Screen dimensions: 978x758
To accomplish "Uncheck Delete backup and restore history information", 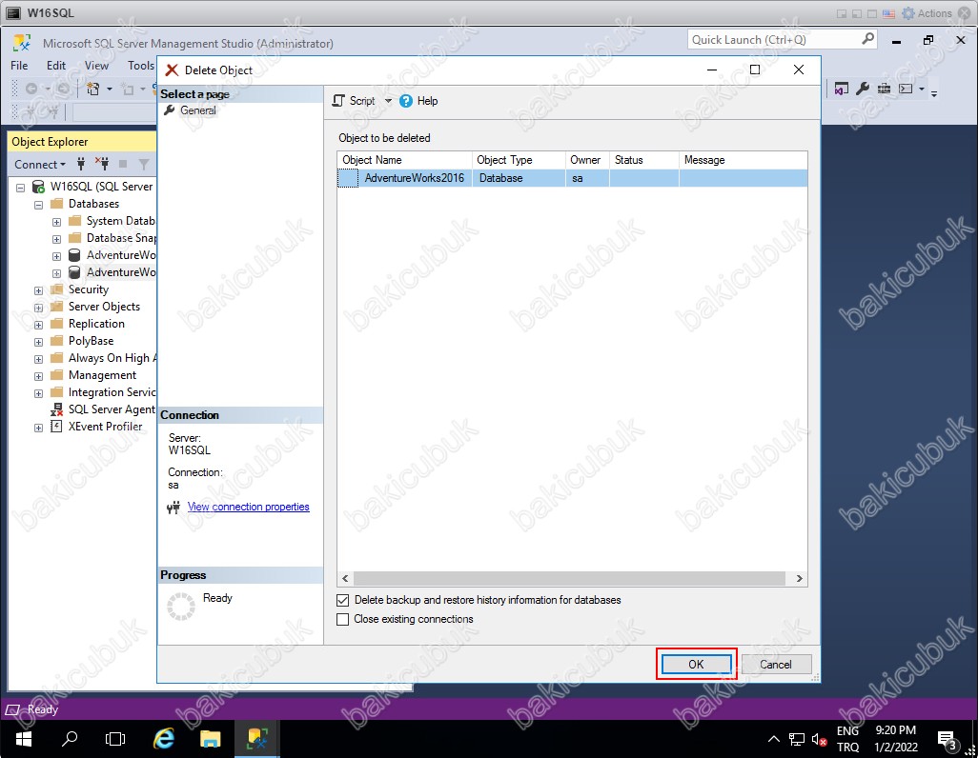I will (x=342, y=600).
